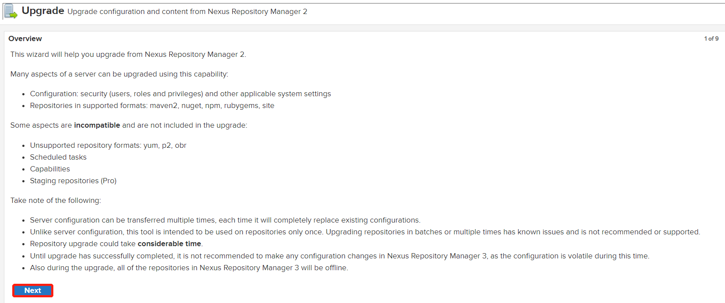Click the Unlike server configuration bullet
Viewport: 725px width, 303px height.
pos(365,232)
